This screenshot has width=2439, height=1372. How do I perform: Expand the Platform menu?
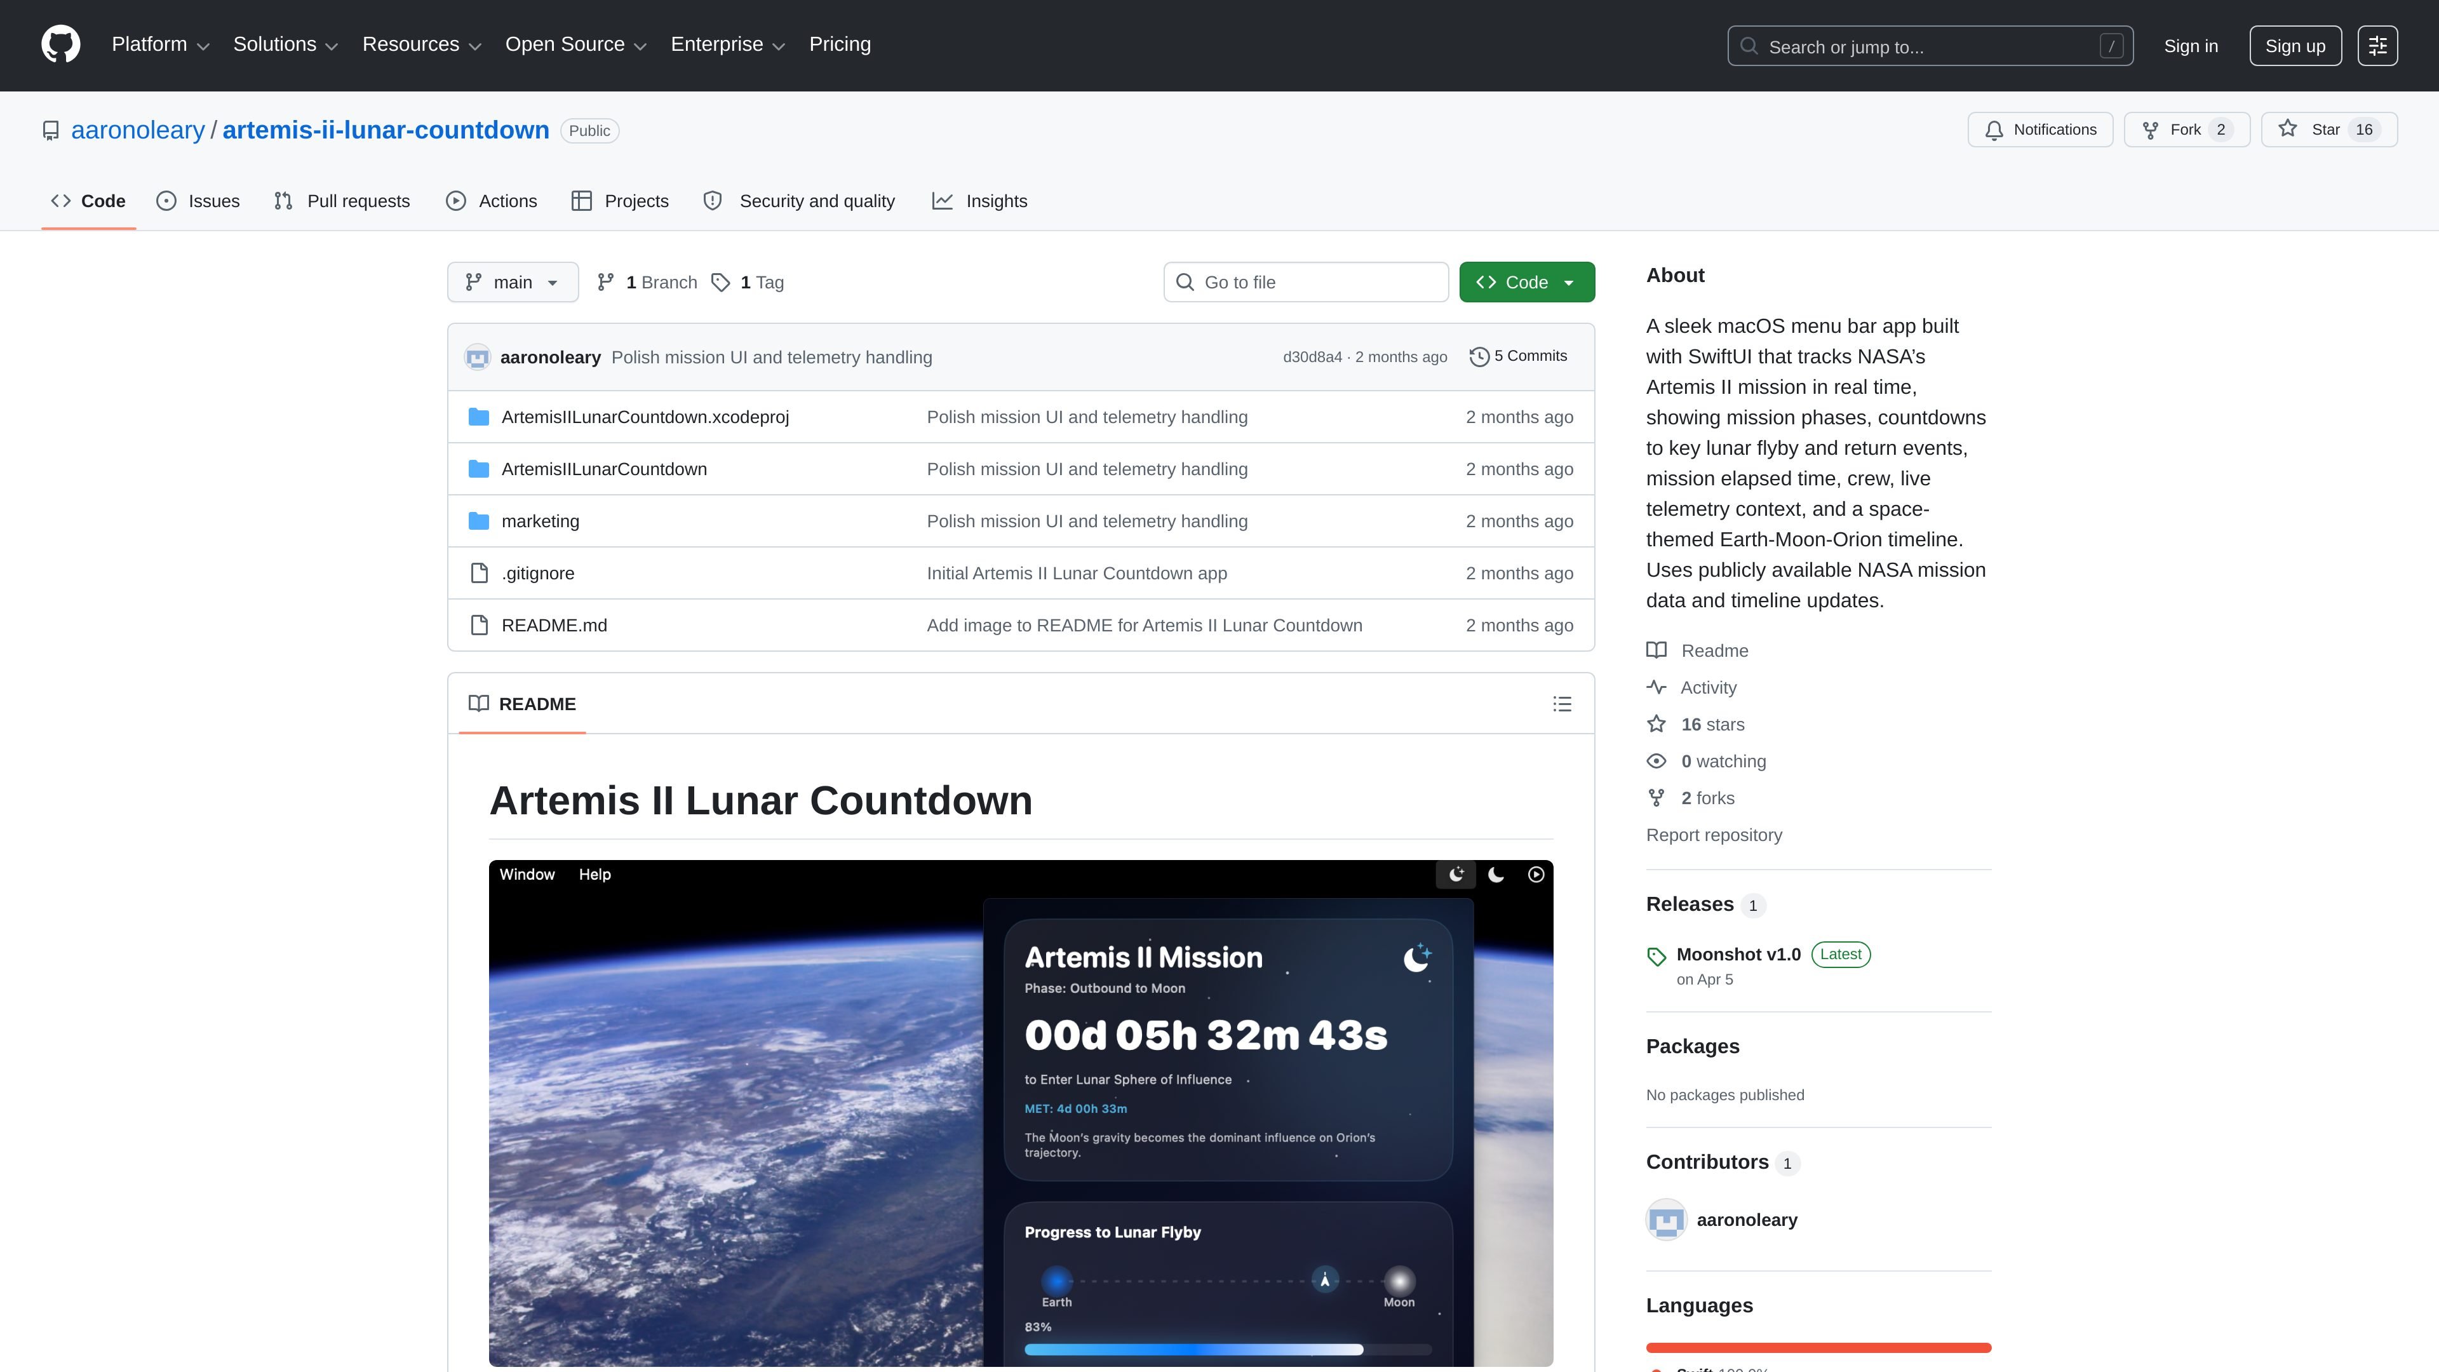click(x=160, y=44)
